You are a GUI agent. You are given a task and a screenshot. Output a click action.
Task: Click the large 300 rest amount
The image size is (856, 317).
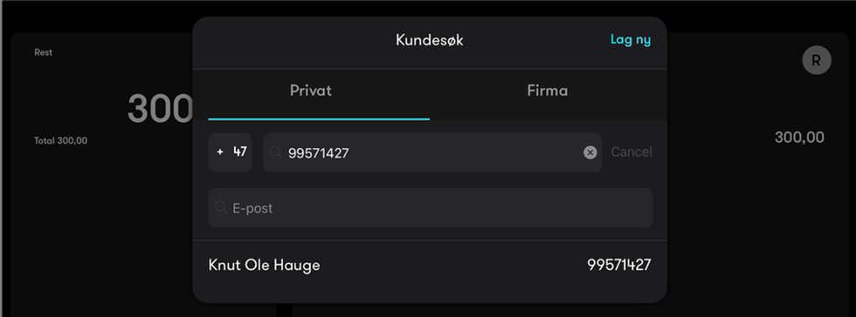pyautogui.click(x=161, y=109)
